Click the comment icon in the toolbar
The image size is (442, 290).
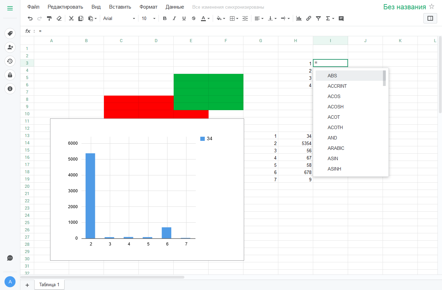click(x=341, y=19)
